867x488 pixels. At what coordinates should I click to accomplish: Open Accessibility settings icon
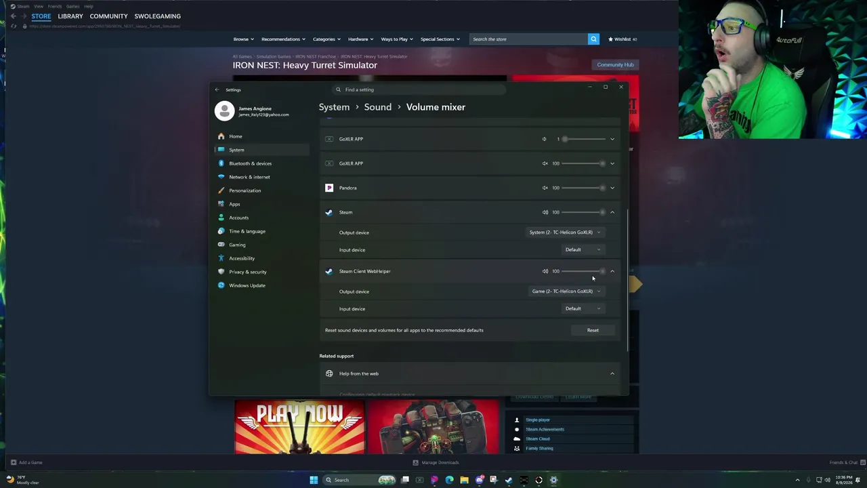[x=221, y=258]
